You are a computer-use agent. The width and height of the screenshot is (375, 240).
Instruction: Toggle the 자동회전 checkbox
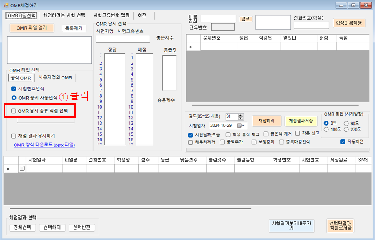(343, 141)
